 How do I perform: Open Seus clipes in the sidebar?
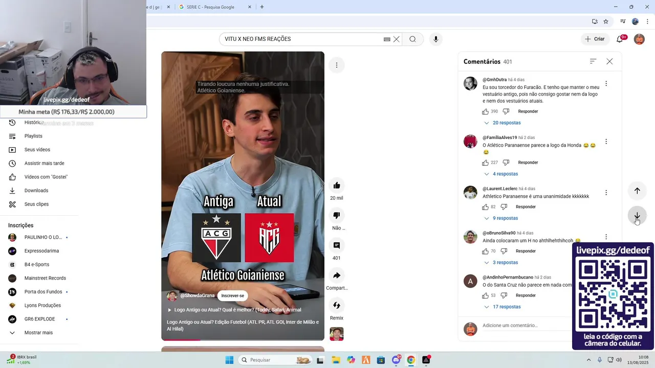[36, 204]
